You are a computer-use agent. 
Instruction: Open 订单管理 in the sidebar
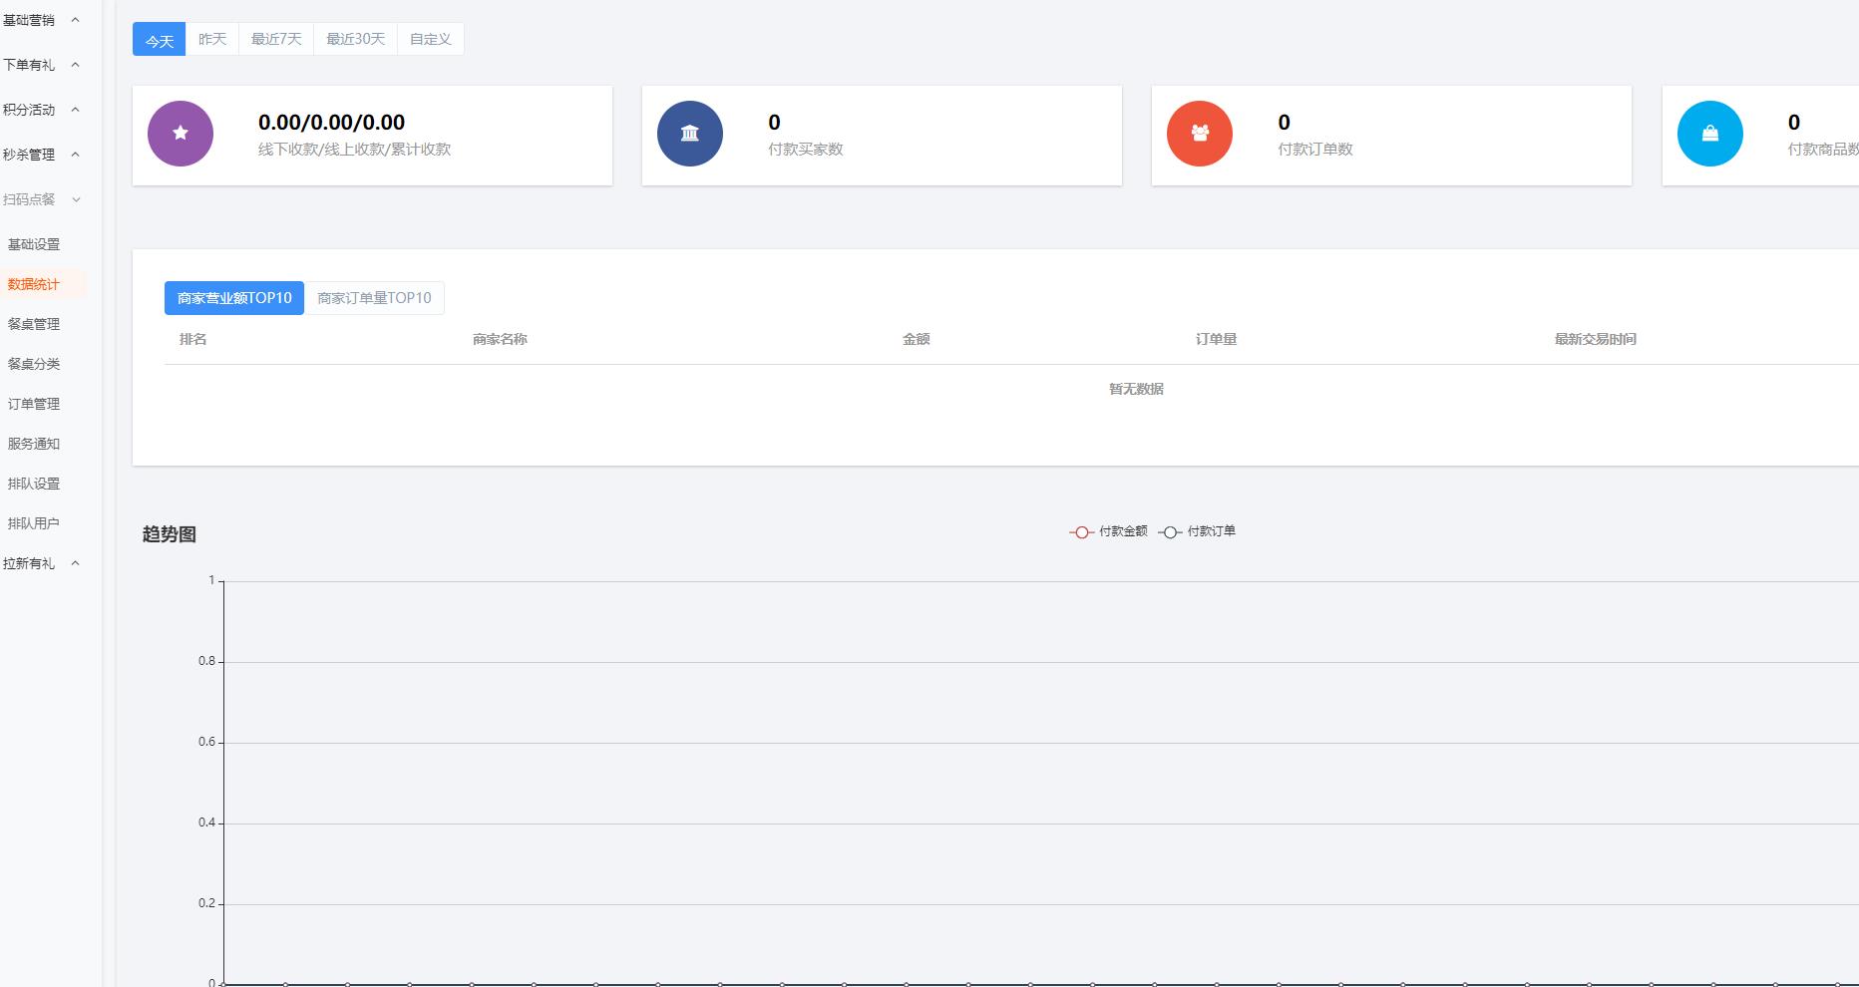(34, 404)
